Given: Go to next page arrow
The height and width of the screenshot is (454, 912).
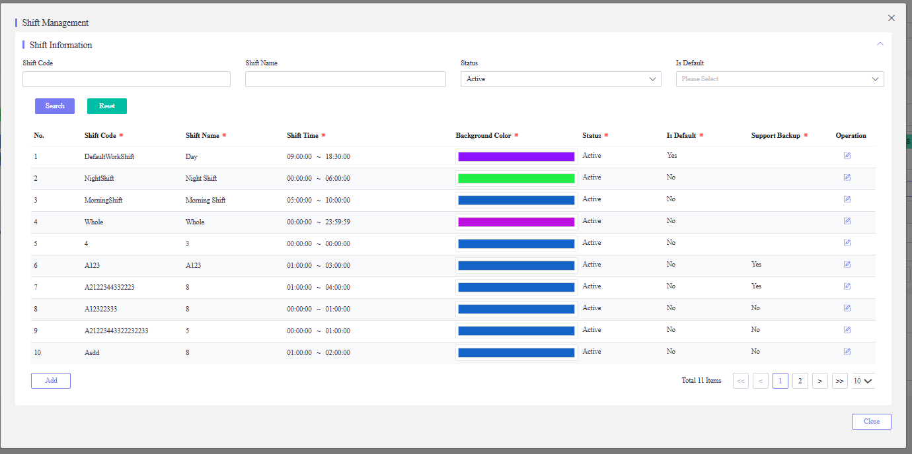Looking at the screenshot, I should [819, 381].
